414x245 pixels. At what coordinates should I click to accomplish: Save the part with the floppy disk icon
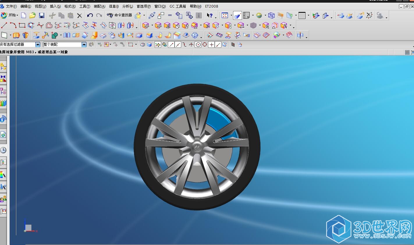(42, 15)
